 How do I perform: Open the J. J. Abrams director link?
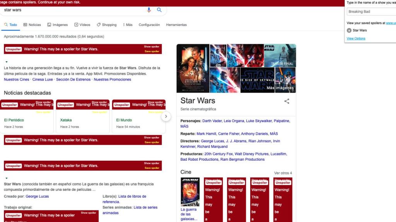tap(236, 141)
